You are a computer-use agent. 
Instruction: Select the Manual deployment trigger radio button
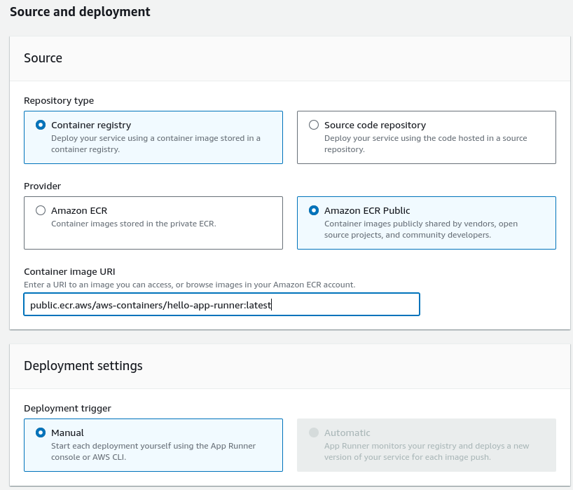(41, 433)
